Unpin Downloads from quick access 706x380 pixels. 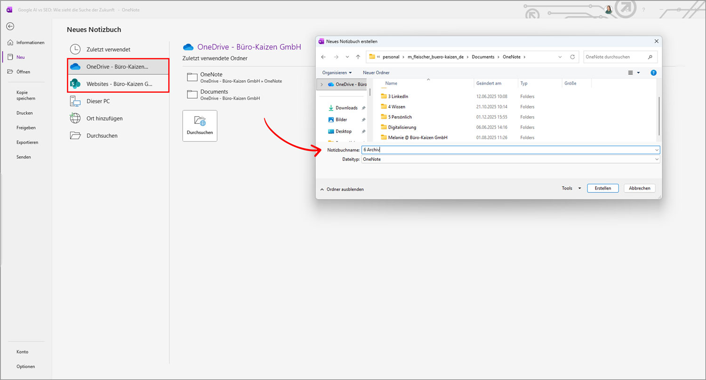[x=363, y=107]
